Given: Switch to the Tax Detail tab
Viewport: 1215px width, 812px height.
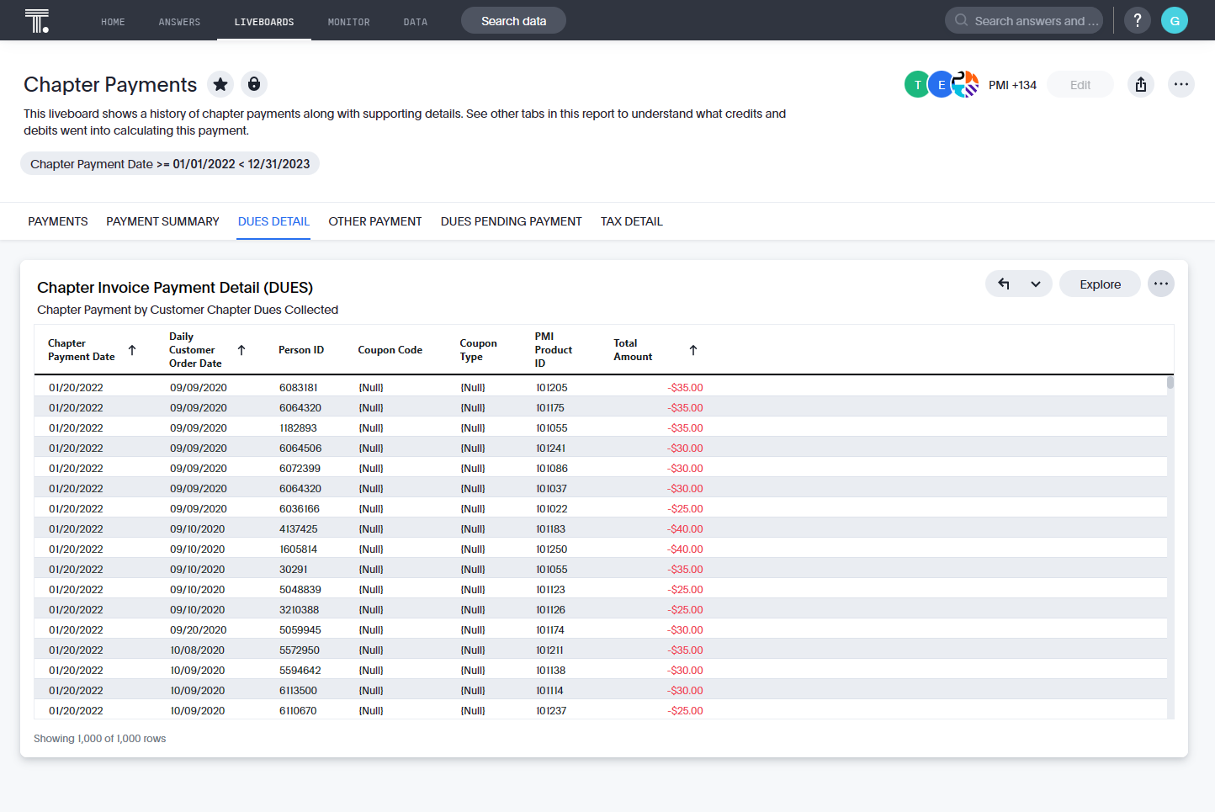Looking at the screenshot, I should tap(632, 221).
